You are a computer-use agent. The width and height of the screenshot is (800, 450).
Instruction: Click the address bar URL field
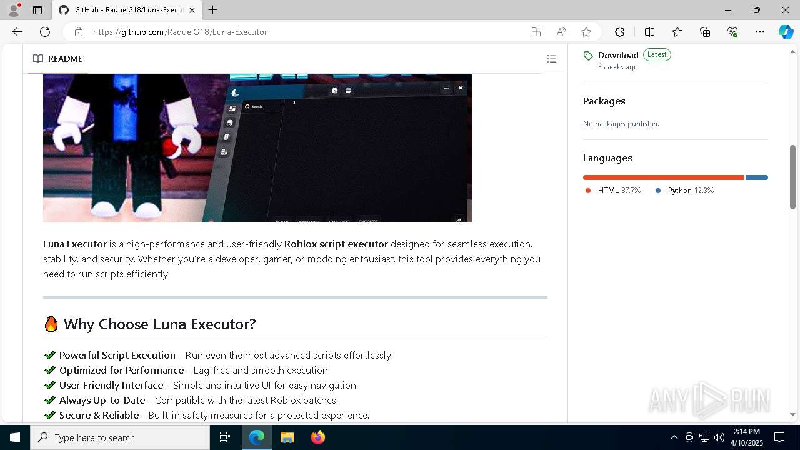click(x=306, y=32)
